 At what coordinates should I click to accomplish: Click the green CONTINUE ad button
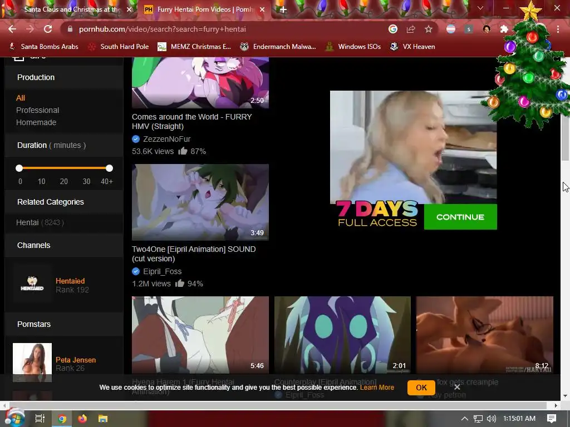click(460, 217)
